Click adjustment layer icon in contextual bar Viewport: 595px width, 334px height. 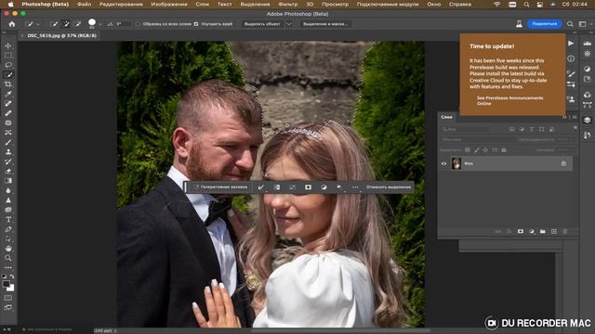324,187
